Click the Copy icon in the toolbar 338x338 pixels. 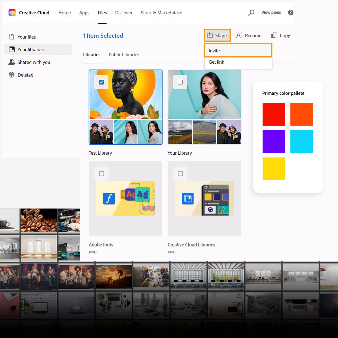click(x=274, y=35)
